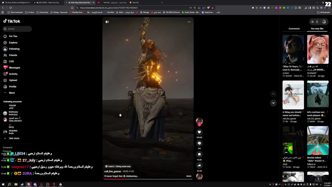The height and width of the screenshot is (187, 332).
Task: Open the #eldenring hashtag in the caption
Action: pos(132,176)
